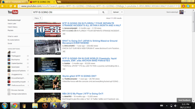The image size is (195, 109).
Task: Click the search magnifier button
Action: (x=103, y=12)
